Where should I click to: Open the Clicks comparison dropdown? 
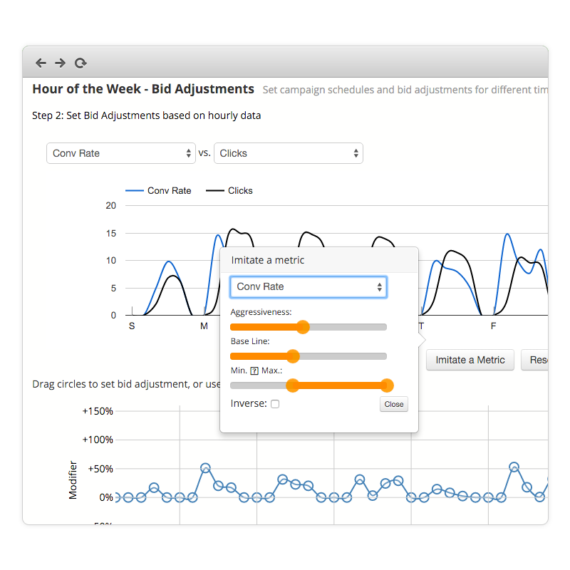(x=288, y=153)
